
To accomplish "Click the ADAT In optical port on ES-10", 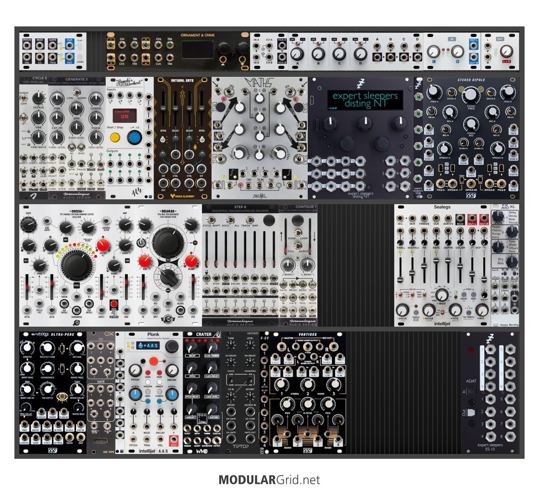I will click(472, 392).
